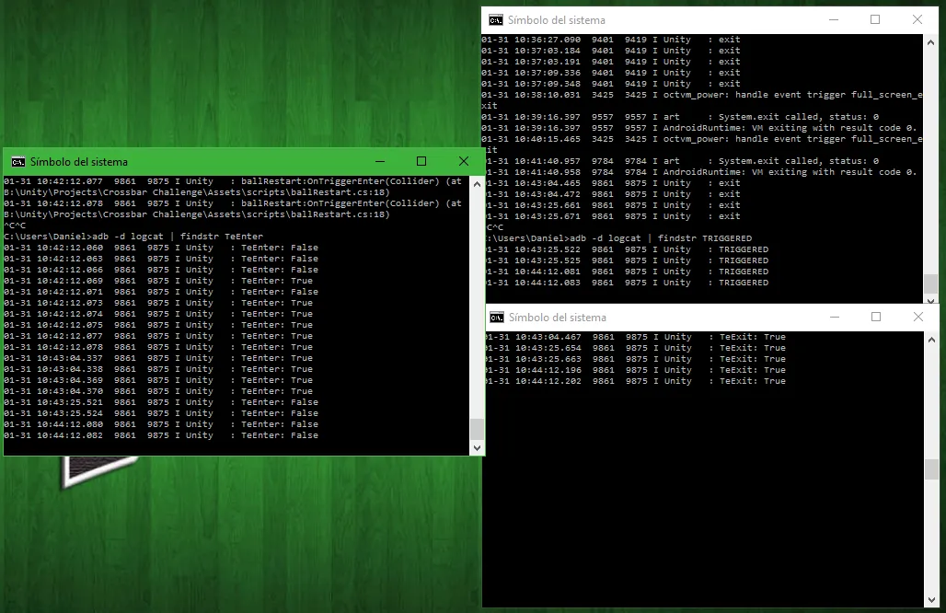Click log line 10:44:12.082 TeEnter: False
Viewport: 946px width, 613px height.
pos(161,435)
